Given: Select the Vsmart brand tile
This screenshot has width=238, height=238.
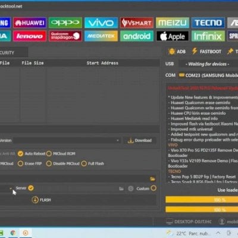Looking at the screenshot, I should point(137,23).
